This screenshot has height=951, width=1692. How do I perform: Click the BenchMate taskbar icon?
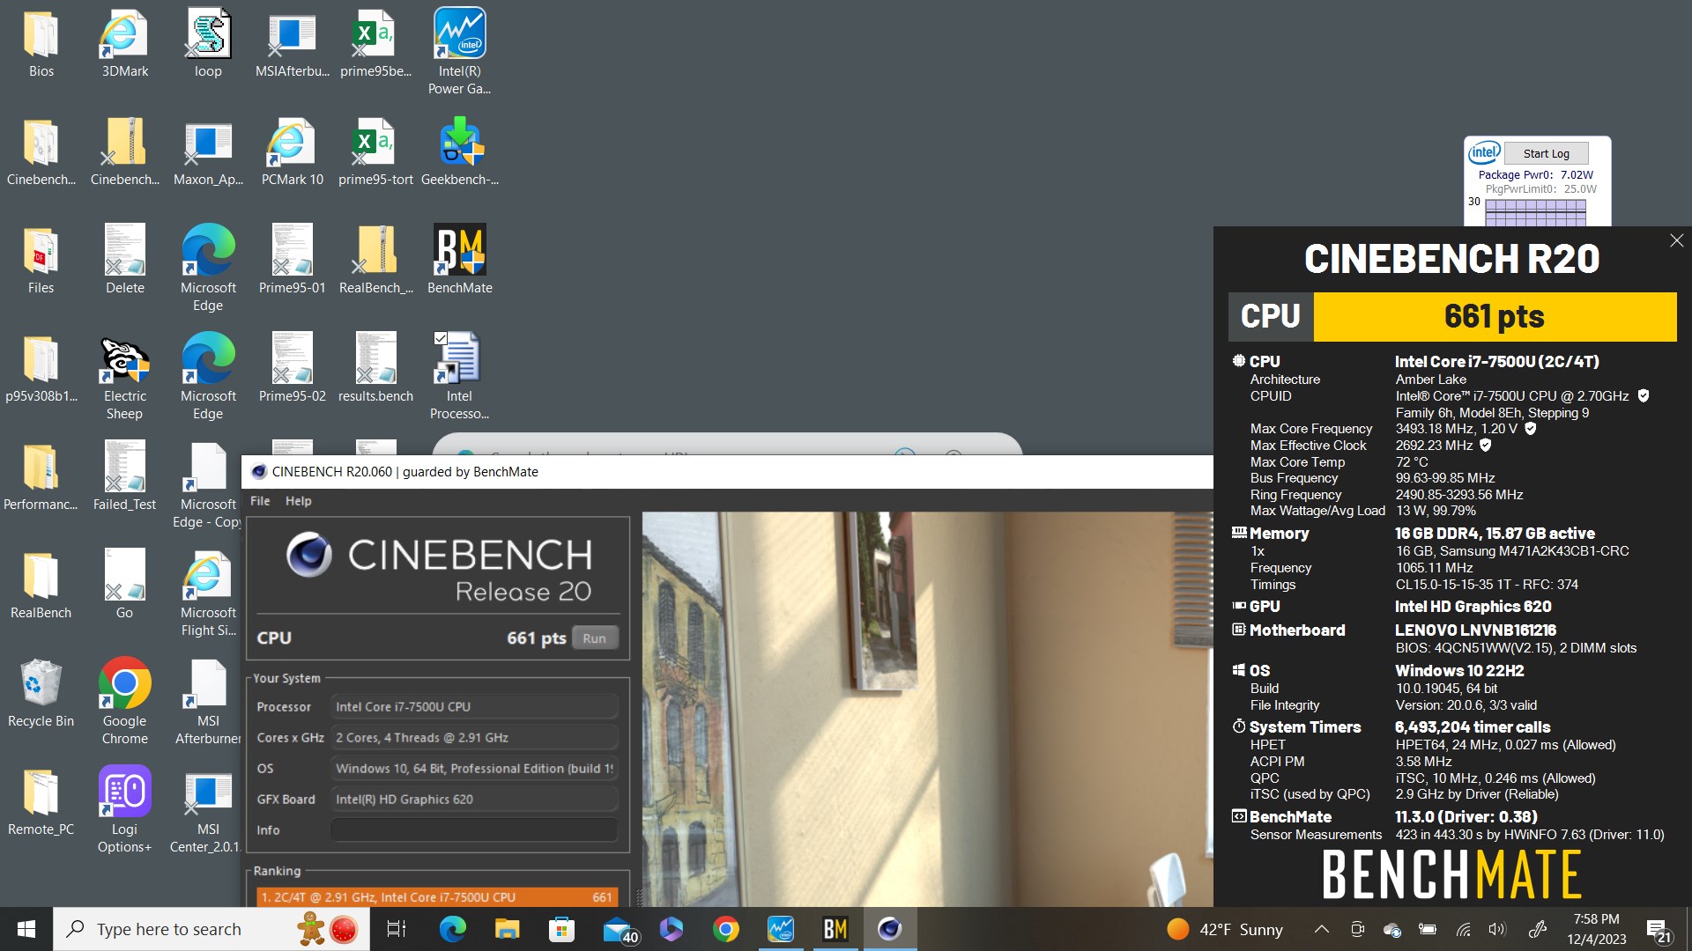tap(835, 929)
